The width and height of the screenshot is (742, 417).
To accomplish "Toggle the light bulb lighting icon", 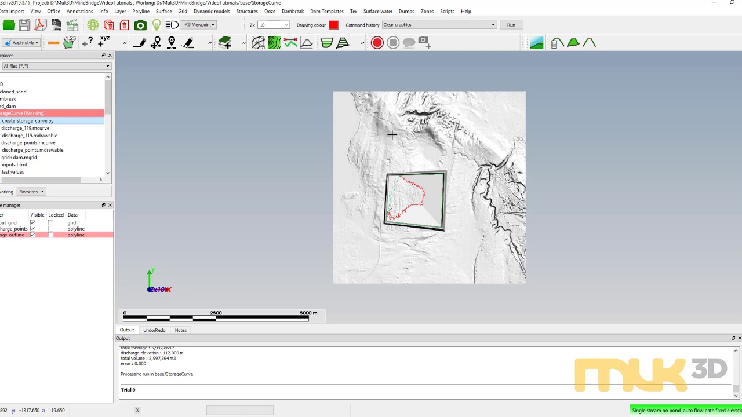I will [x=157, y=25].
